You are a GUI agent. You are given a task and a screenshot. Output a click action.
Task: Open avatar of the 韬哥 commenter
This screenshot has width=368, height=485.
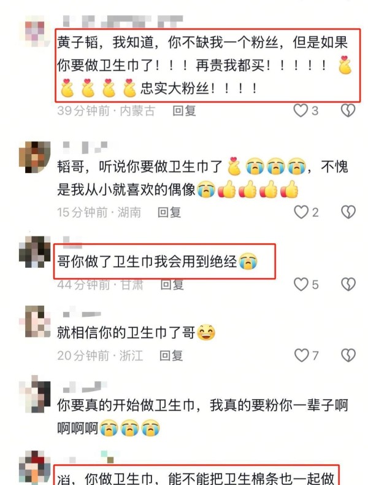(34, 157)
